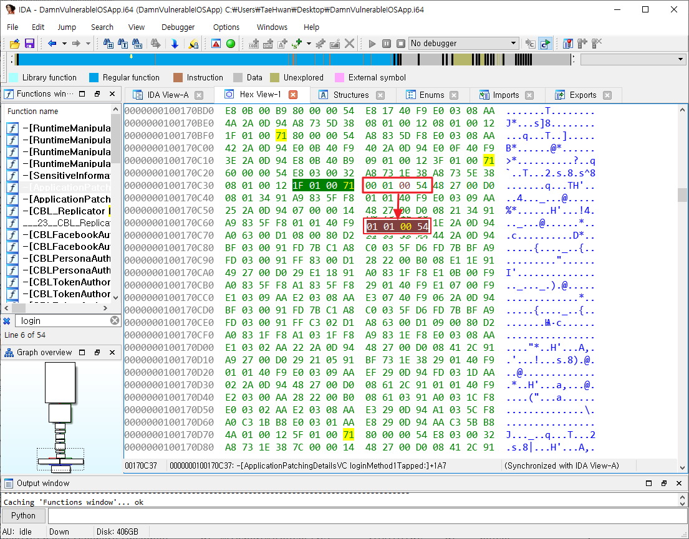This screenshot has height=539, width=689.
Task: Click the add breakpoint traffic-light icon
Action: [582, 44]
